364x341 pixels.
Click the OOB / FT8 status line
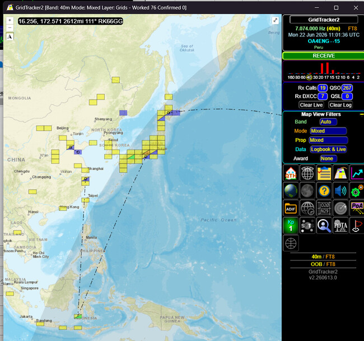coord(323,264)
